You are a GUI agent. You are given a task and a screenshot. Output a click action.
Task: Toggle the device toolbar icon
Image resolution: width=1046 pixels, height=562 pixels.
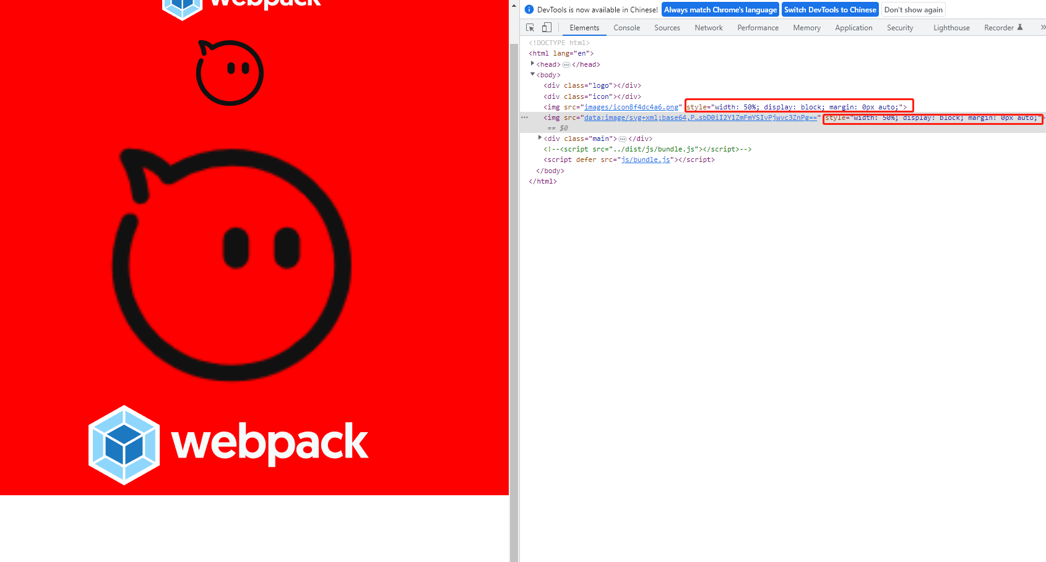[x=547, y=27]
